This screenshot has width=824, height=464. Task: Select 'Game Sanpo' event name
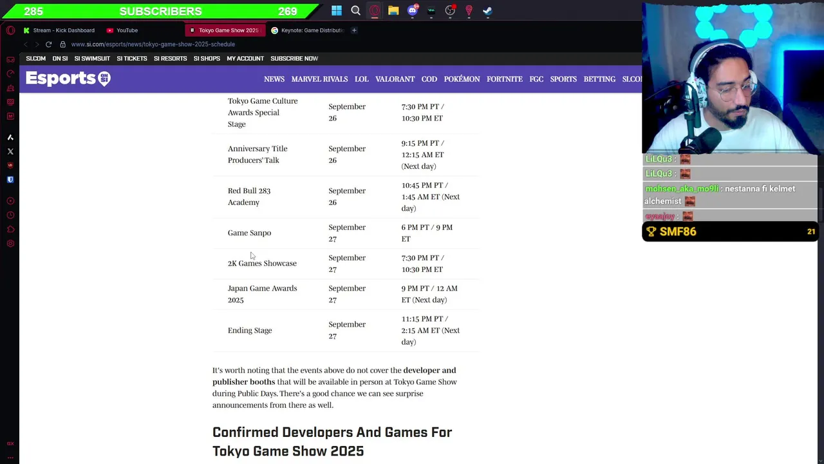(x=249, y=233)
